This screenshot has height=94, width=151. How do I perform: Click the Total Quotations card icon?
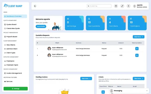(89, 19)
